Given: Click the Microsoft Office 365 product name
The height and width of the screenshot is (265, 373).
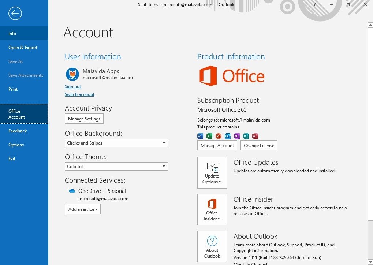Looking at the screenshot, I should point(222,110).
